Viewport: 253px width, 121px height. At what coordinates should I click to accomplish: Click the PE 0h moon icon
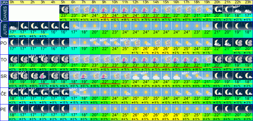tap(13, 109)
